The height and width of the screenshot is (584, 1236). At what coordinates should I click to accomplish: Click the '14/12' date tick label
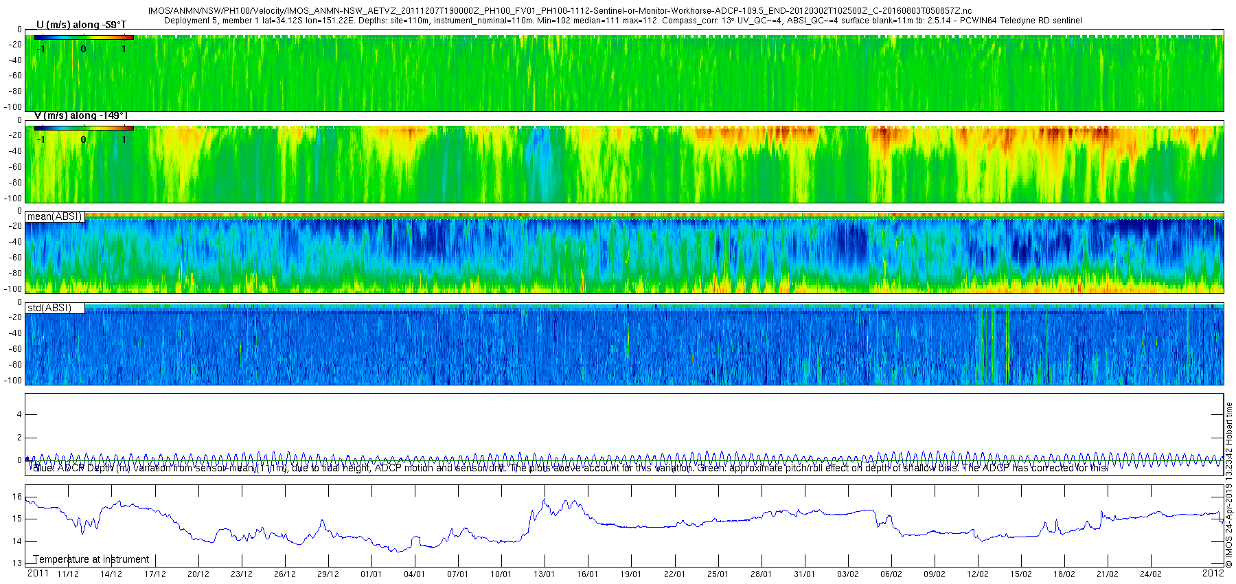point(111,574)
